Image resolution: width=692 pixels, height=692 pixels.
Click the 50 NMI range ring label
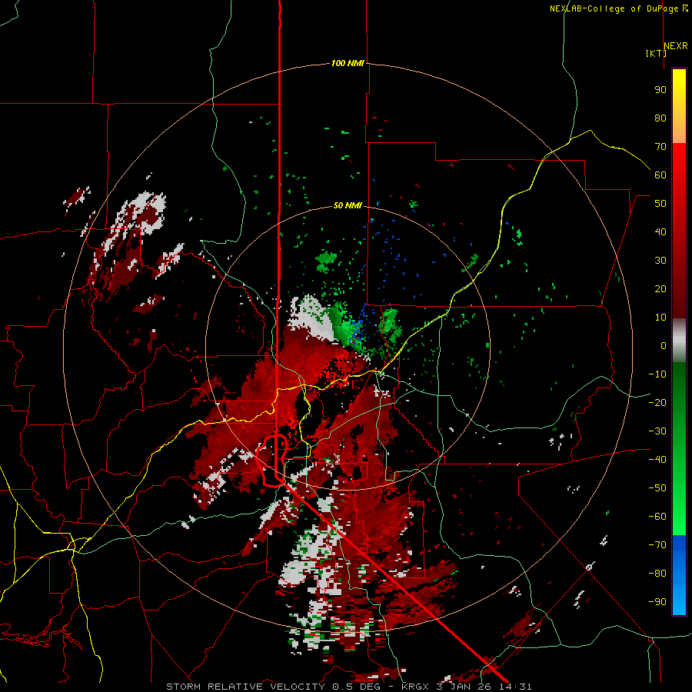pyautogui.click(x=348, y=205)
